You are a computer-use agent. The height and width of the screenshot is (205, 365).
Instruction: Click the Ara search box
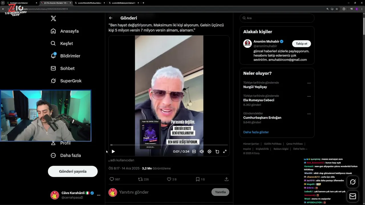[277, 18]
